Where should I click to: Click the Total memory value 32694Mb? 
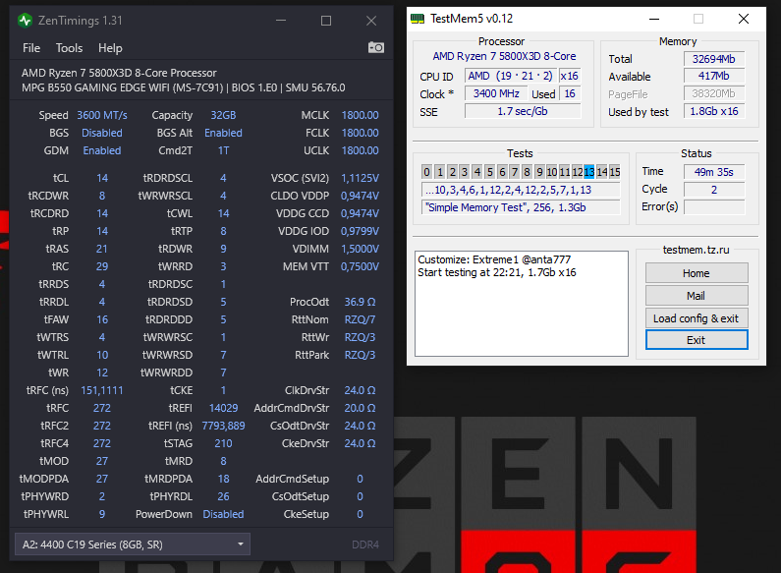(714, 59)
